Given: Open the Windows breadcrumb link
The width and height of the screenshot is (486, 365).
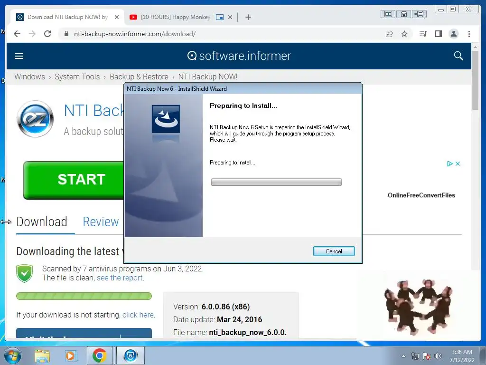Looking at the screenshot, I should (x=29, y=77).
